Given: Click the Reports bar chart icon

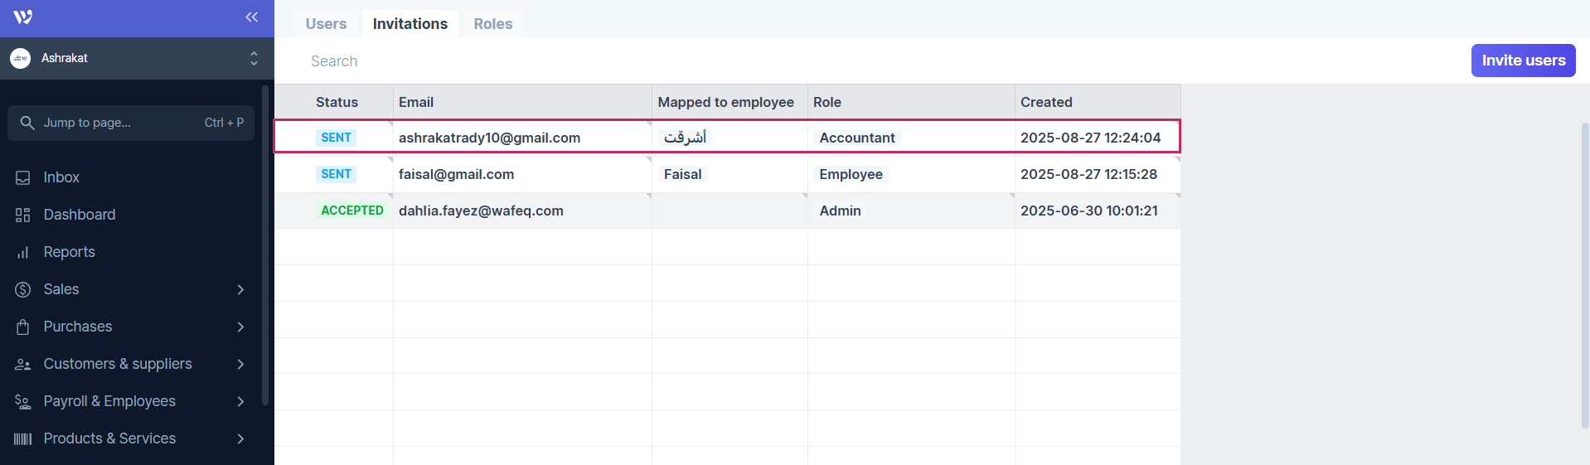Looking at the screenshot, I should [x=23, y=252].
